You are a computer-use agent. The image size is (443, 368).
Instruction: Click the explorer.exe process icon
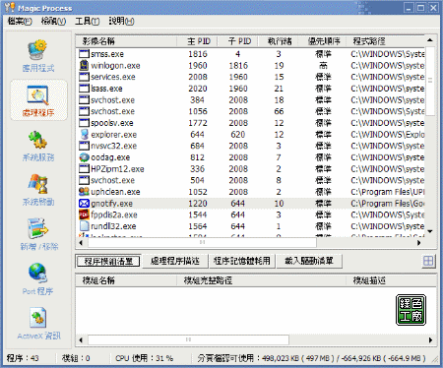[x=84, y=134]
